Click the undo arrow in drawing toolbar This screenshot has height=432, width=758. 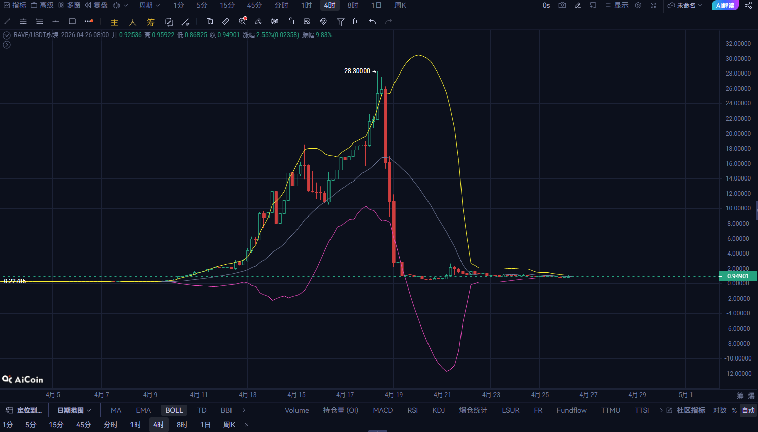[372, 21]
